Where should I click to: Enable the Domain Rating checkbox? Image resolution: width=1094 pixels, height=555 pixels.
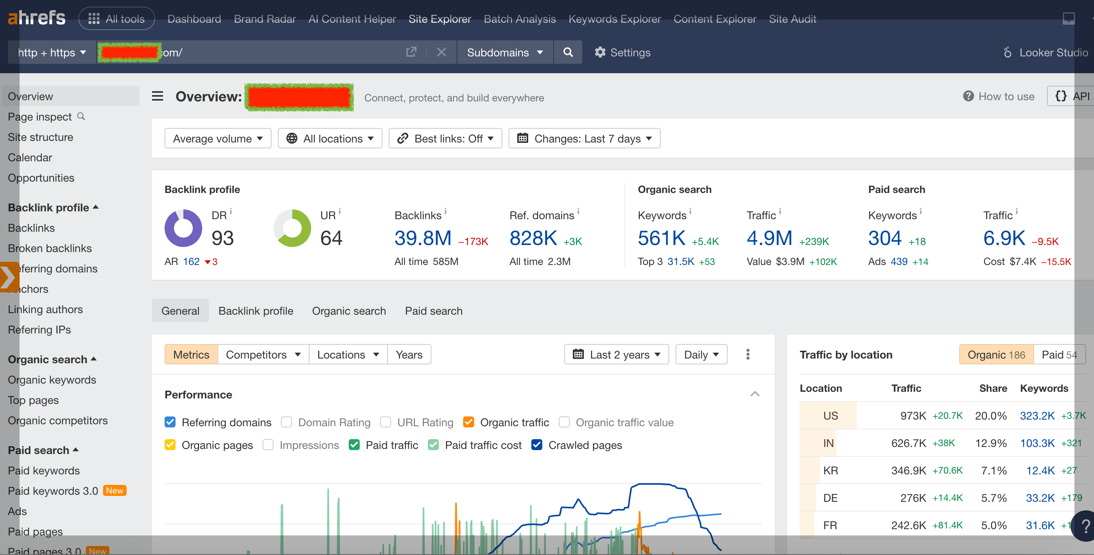286,422
